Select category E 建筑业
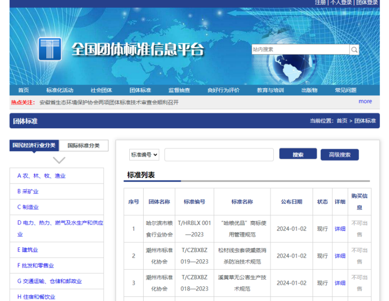Screen dimensions: 389x301 28,250
